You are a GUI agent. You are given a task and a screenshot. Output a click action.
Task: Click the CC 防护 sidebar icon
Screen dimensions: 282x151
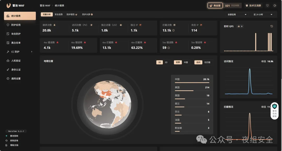click(8, 52)
